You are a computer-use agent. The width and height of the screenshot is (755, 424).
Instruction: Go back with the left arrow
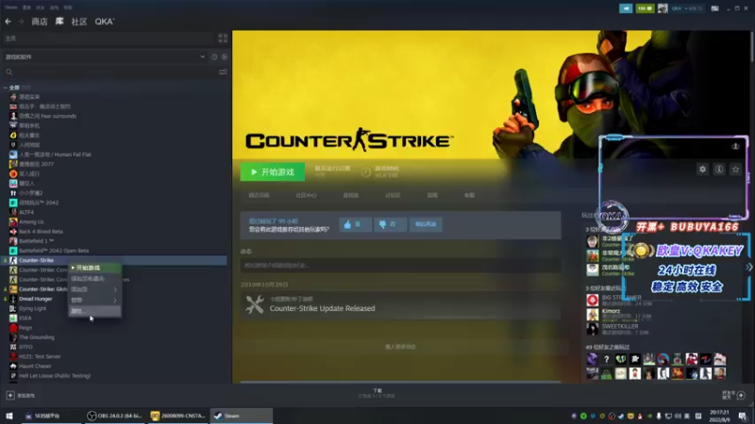pos(8,22)
